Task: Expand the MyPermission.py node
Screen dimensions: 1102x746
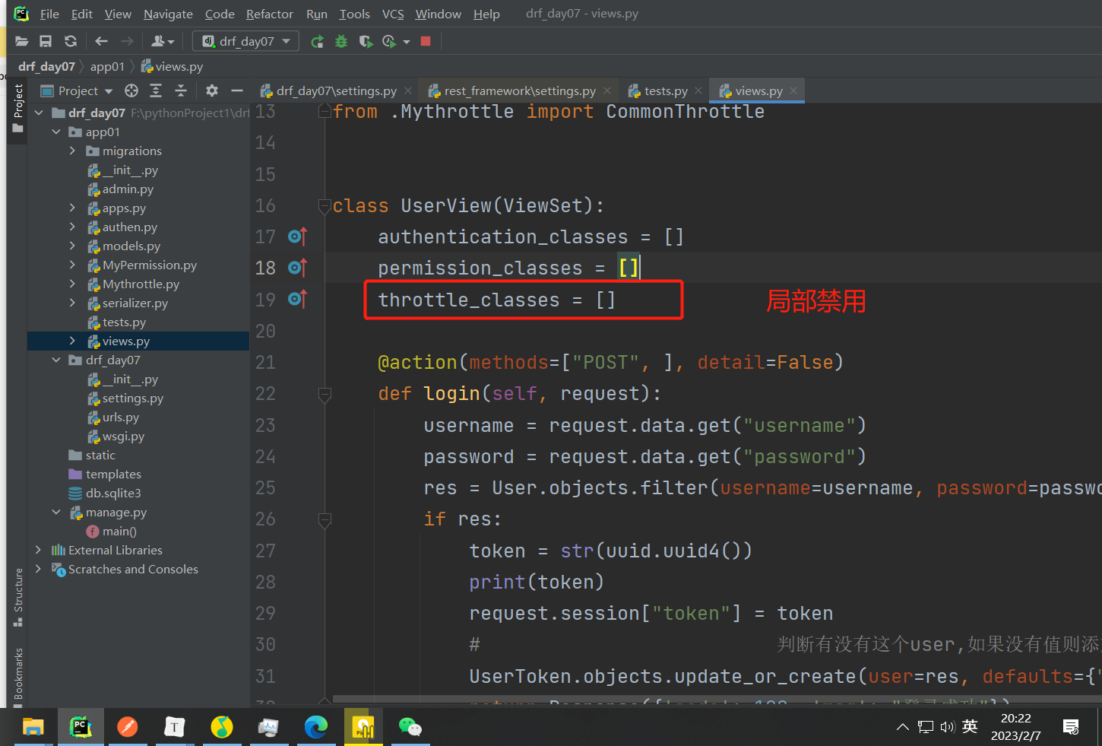Action: point(73,265)
